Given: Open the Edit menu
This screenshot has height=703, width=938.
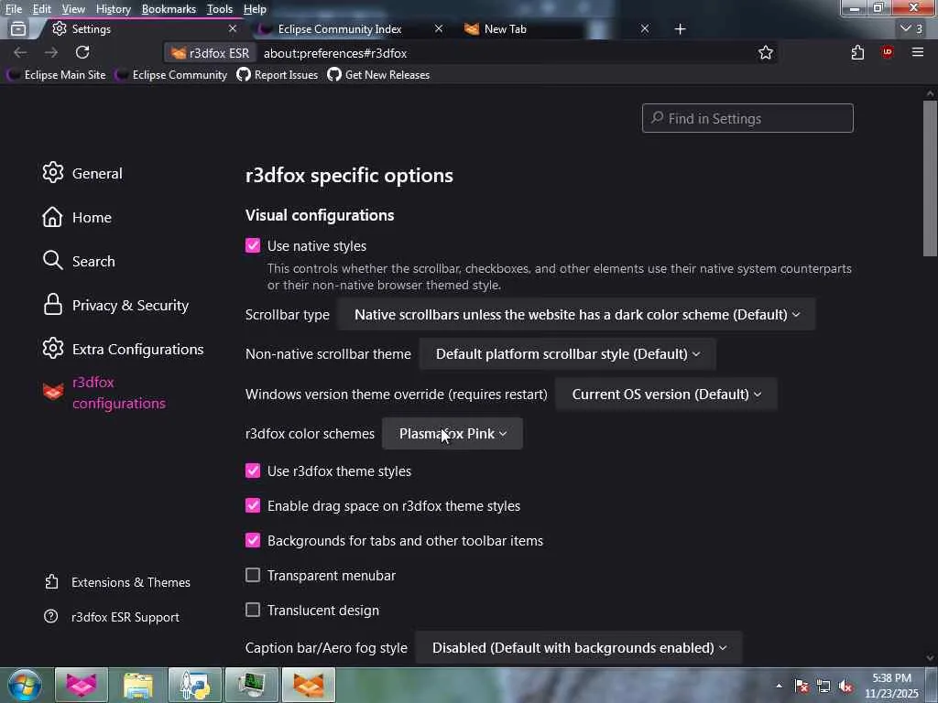Looking at the screenshot, I should point(41,9).
